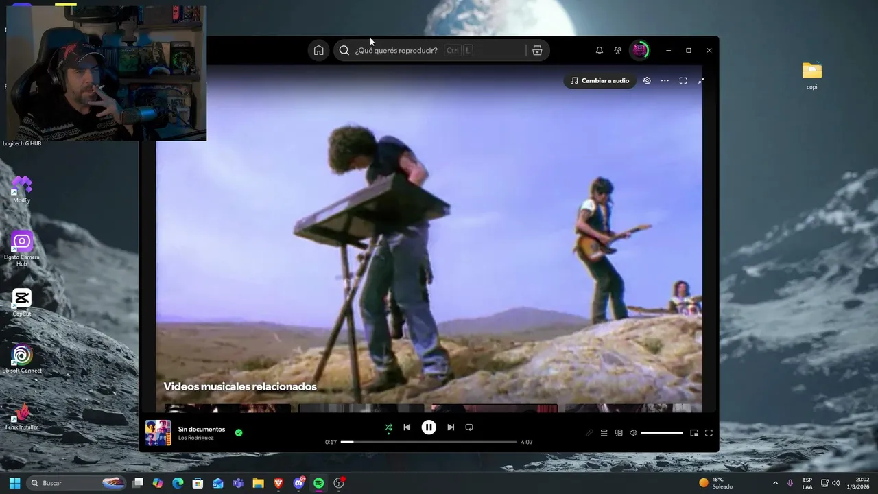Open video settings gear
Viewport: 878px width, 494px height.
647,80
